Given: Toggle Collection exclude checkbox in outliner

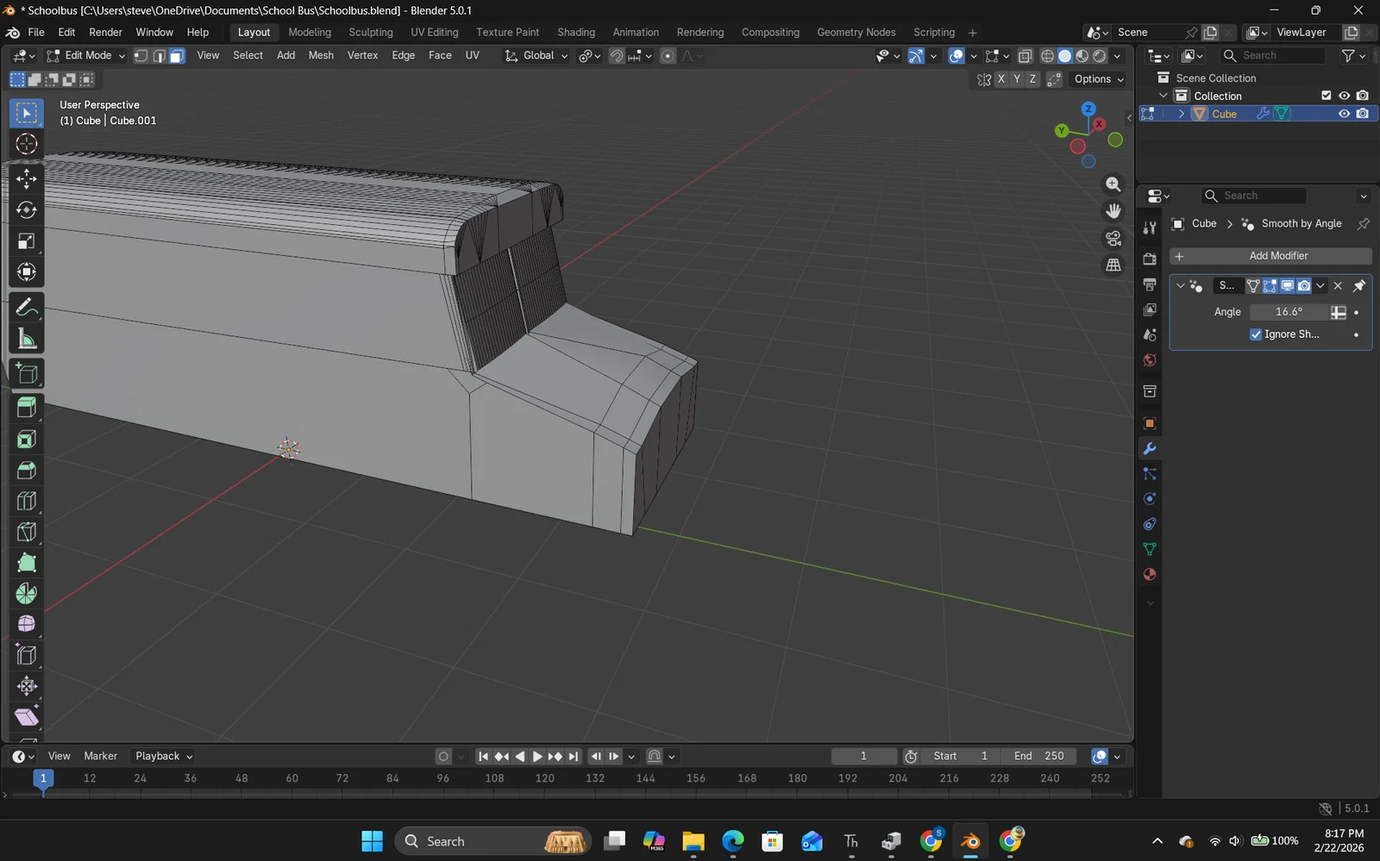Looking at the screenshot, I should [1327, 96].
